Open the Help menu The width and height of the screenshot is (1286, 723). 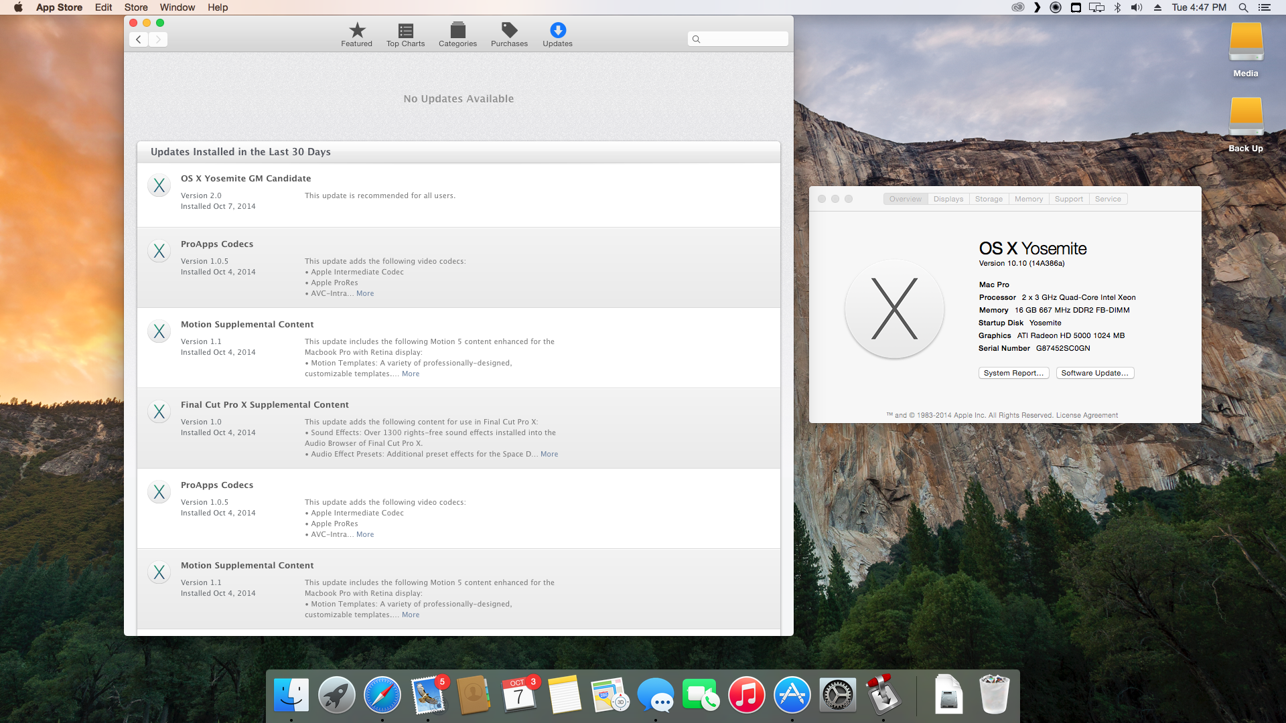218,7
